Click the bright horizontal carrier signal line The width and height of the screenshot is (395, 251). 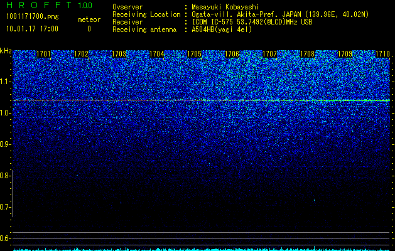[202, 100]
